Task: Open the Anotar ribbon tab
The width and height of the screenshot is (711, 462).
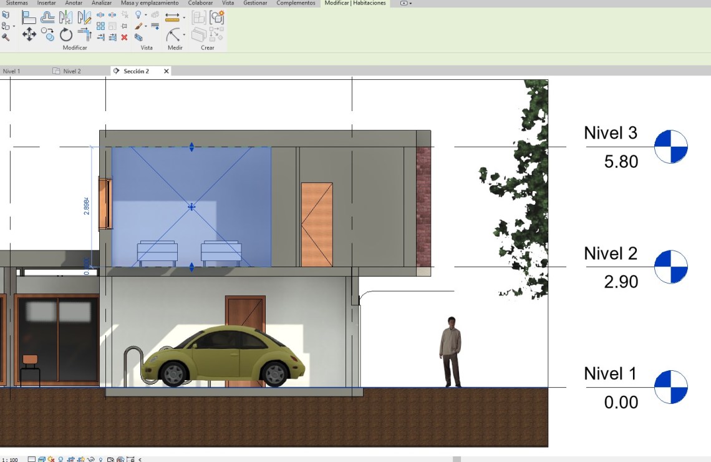Action: 74,3
